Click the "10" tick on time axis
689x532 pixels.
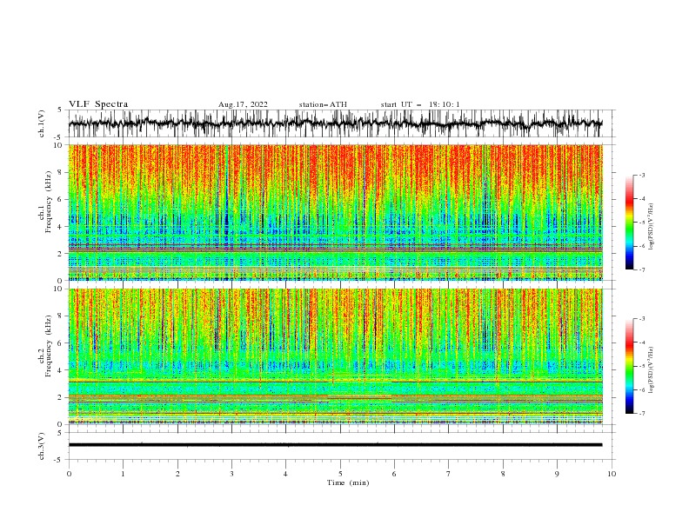[x=612, y=474]
